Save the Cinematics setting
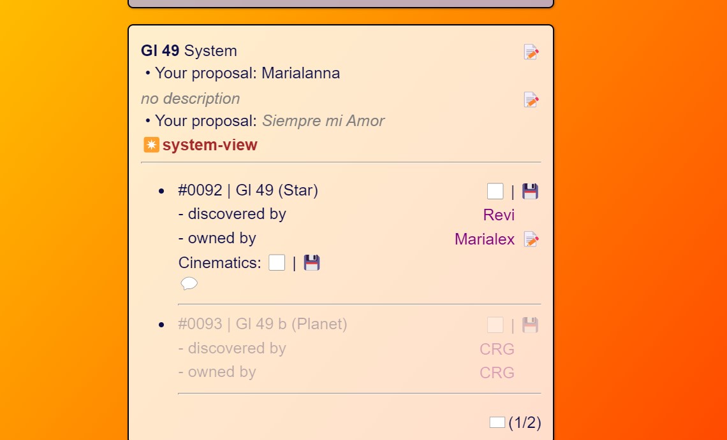Screen dimensions: 727x440 tap(311, 262)
